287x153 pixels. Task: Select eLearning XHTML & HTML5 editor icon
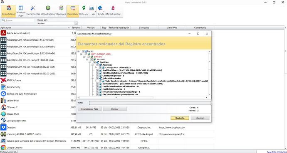pos(3,134)
